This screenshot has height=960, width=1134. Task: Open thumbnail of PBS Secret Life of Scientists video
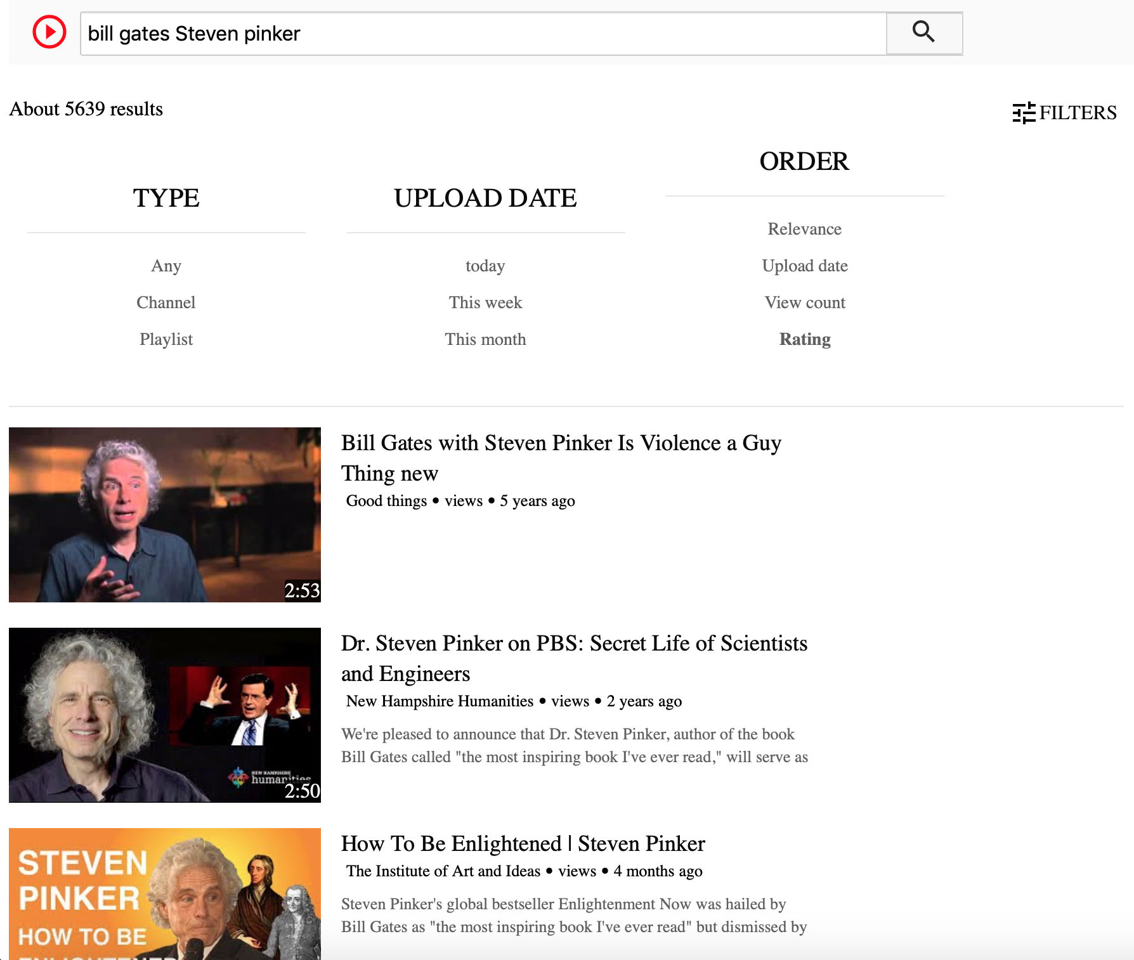click(x=165, y=715)
